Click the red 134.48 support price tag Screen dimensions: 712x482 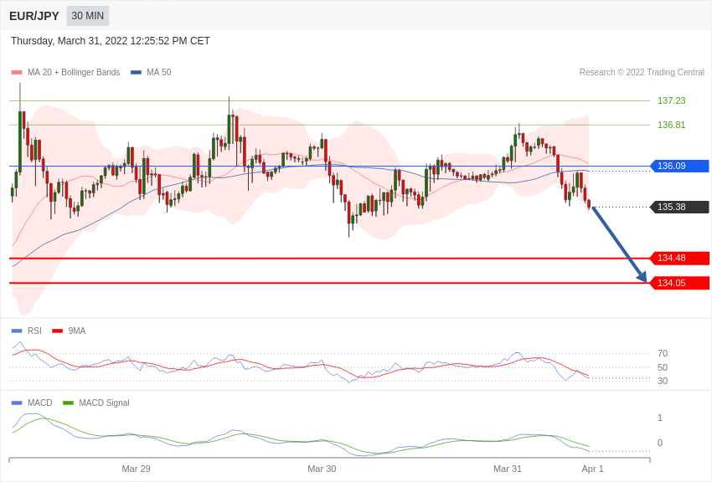(x=680, y=259)
